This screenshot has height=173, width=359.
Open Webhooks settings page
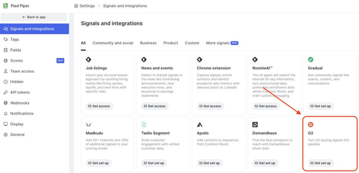point(20,103)
